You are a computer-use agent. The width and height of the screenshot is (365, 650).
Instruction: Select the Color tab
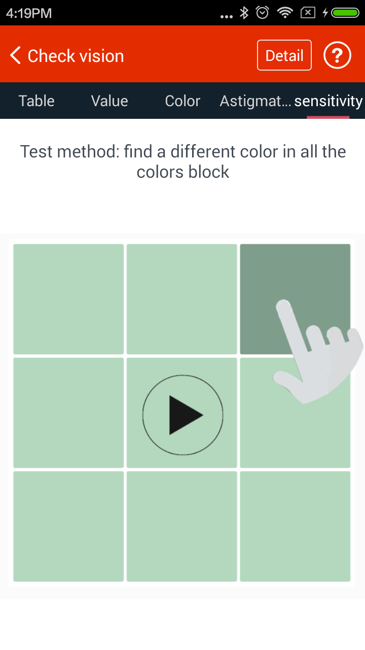[182, 101]
